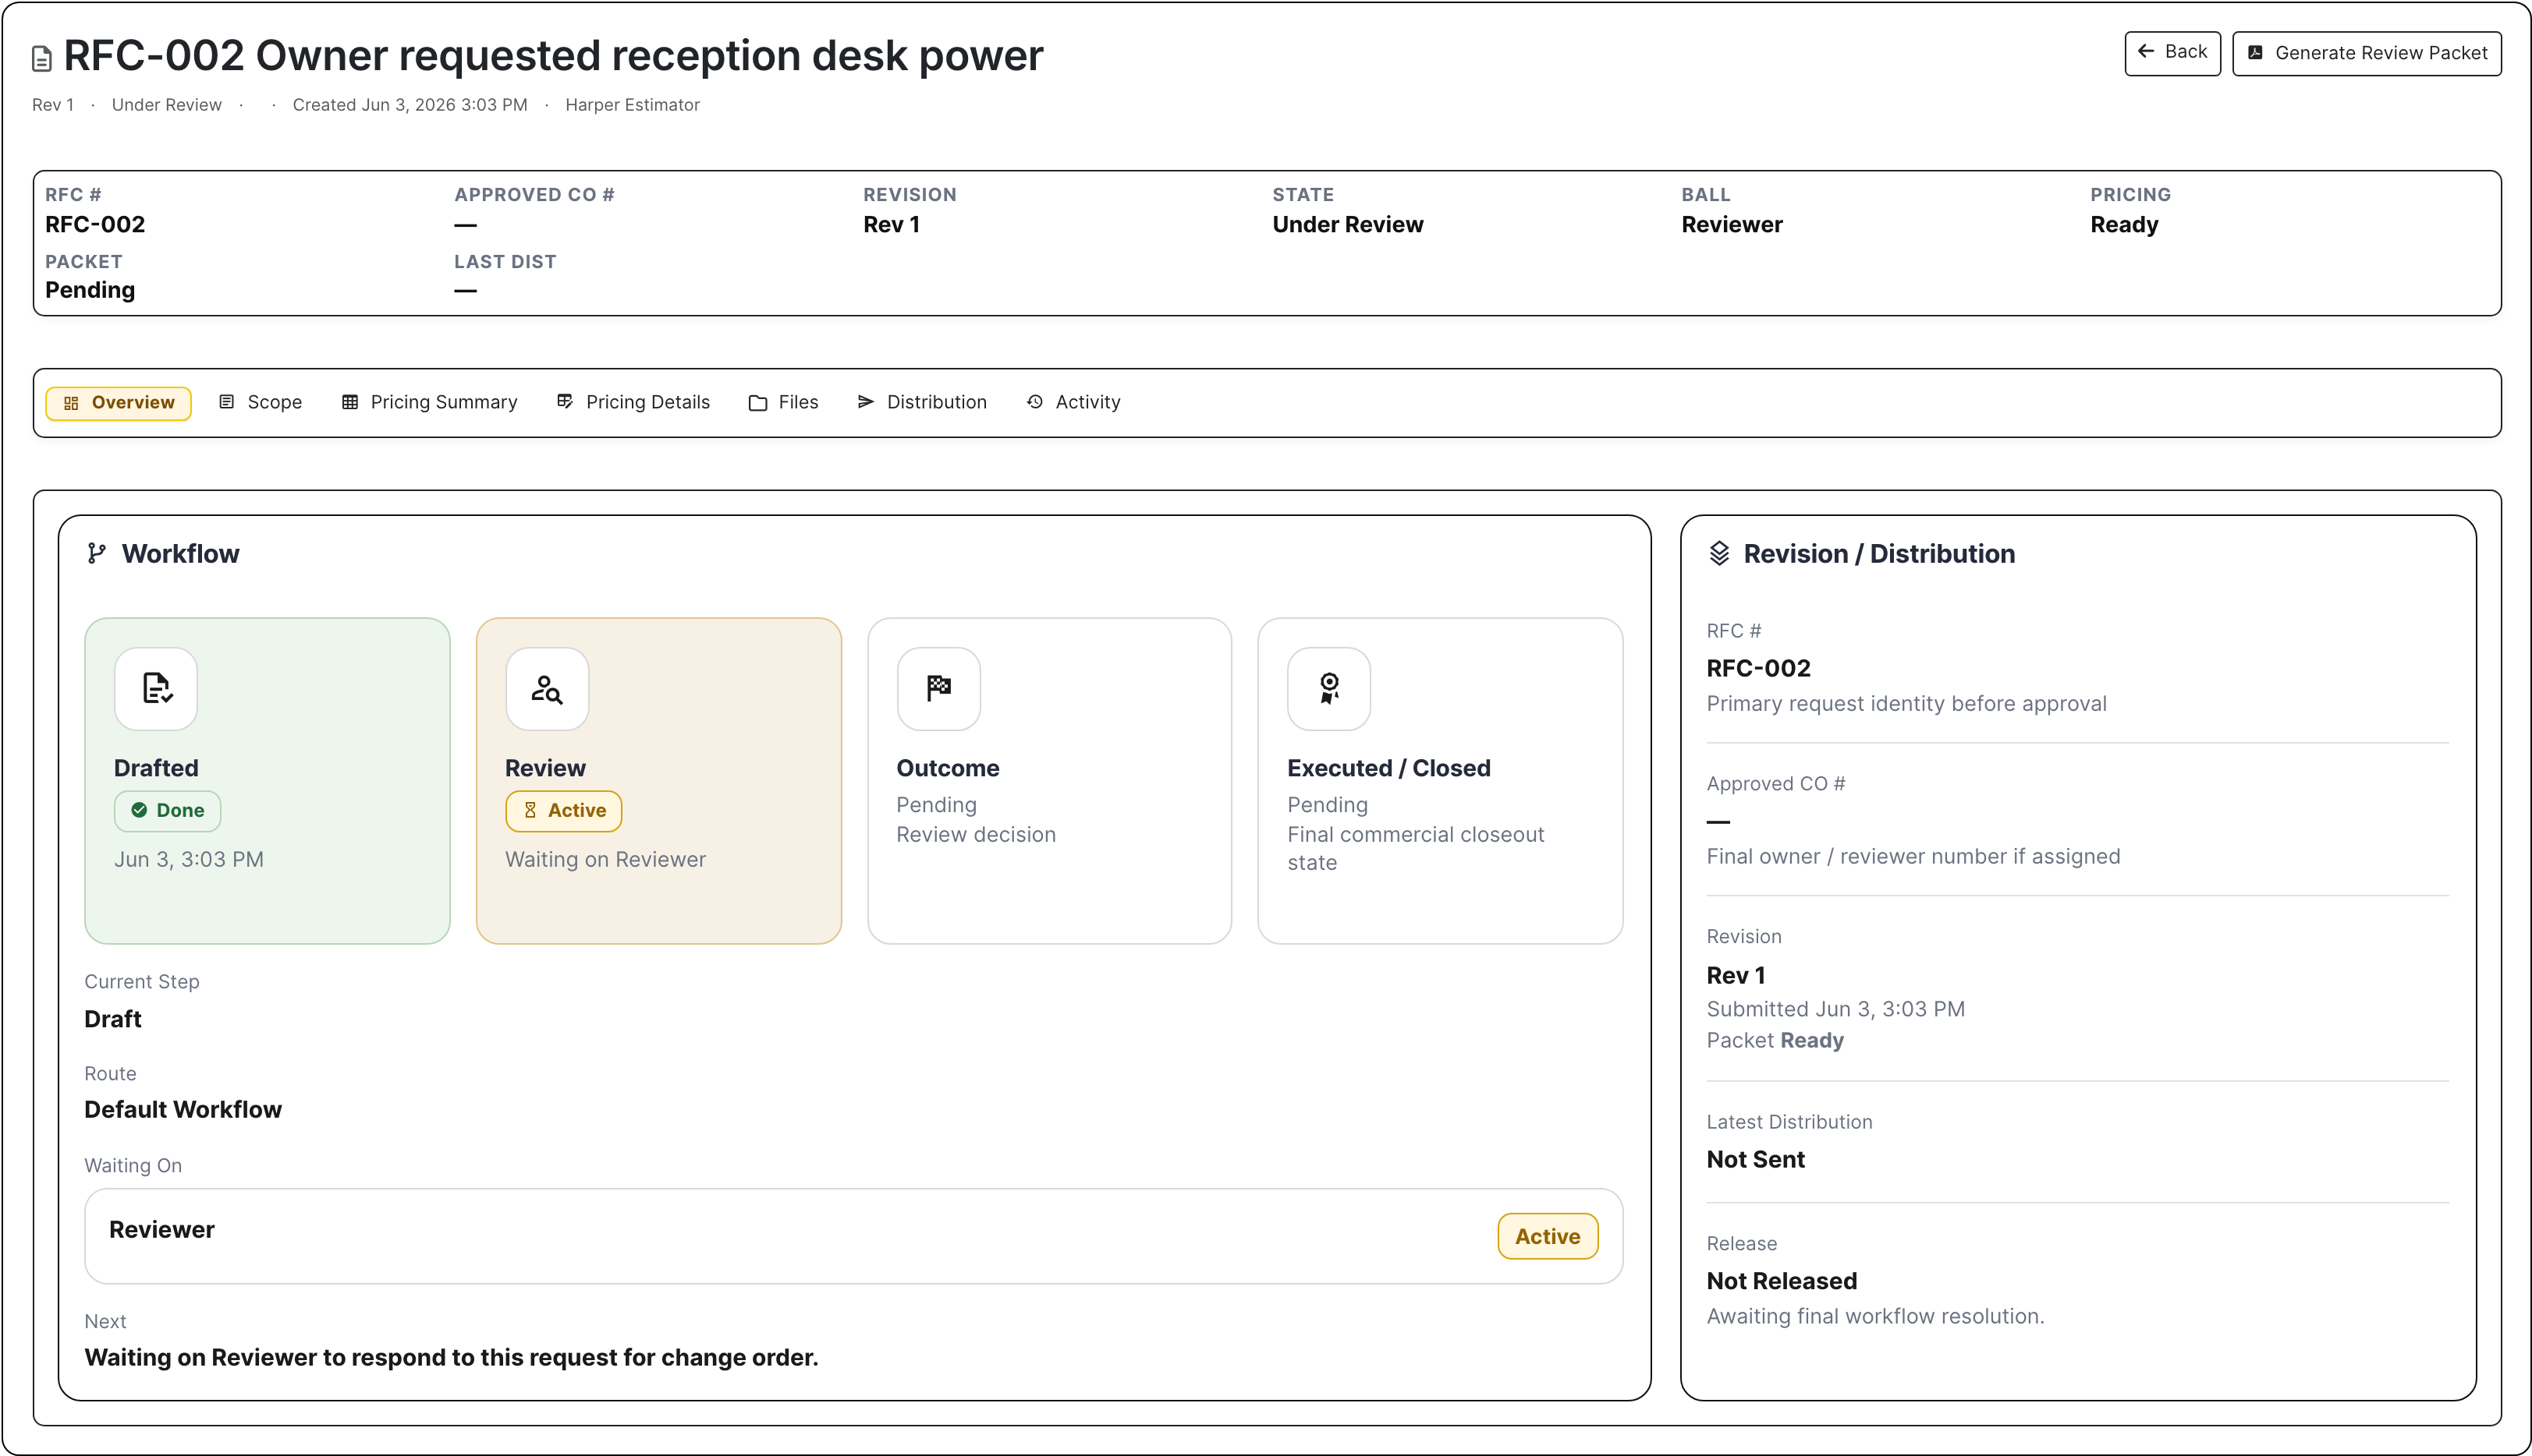Click the 'Harper Estimator' author text

point(633,105)
